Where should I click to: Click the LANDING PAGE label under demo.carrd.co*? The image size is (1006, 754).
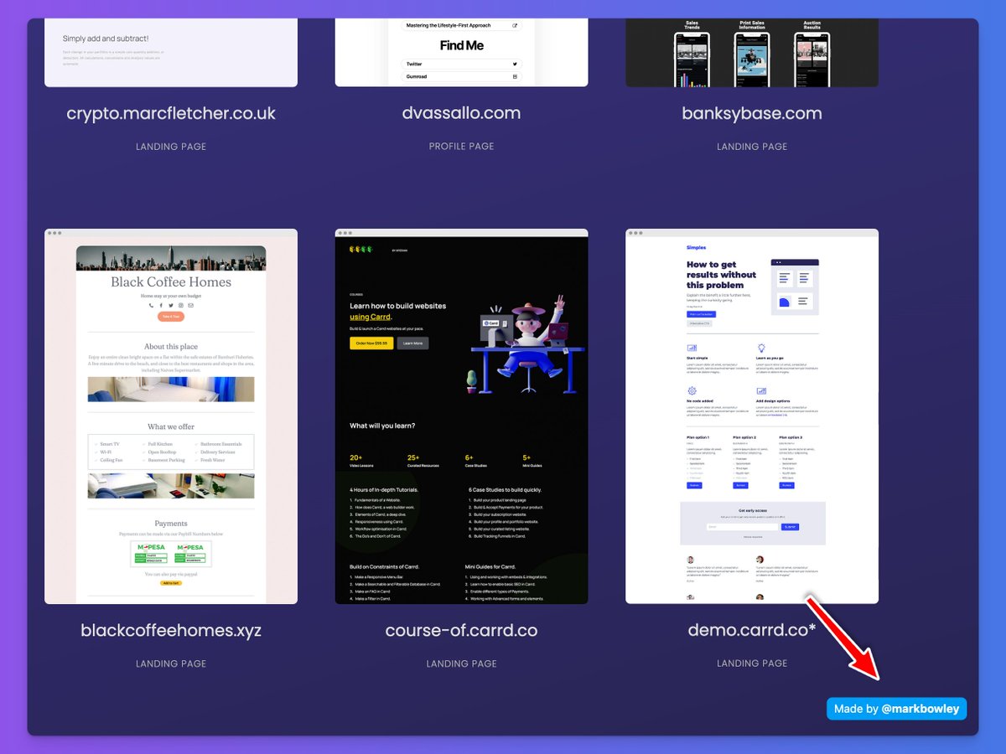tap(752, 664)
